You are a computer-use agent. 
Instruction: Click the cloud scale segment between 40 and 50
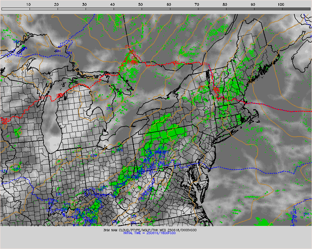coord(128,9)
